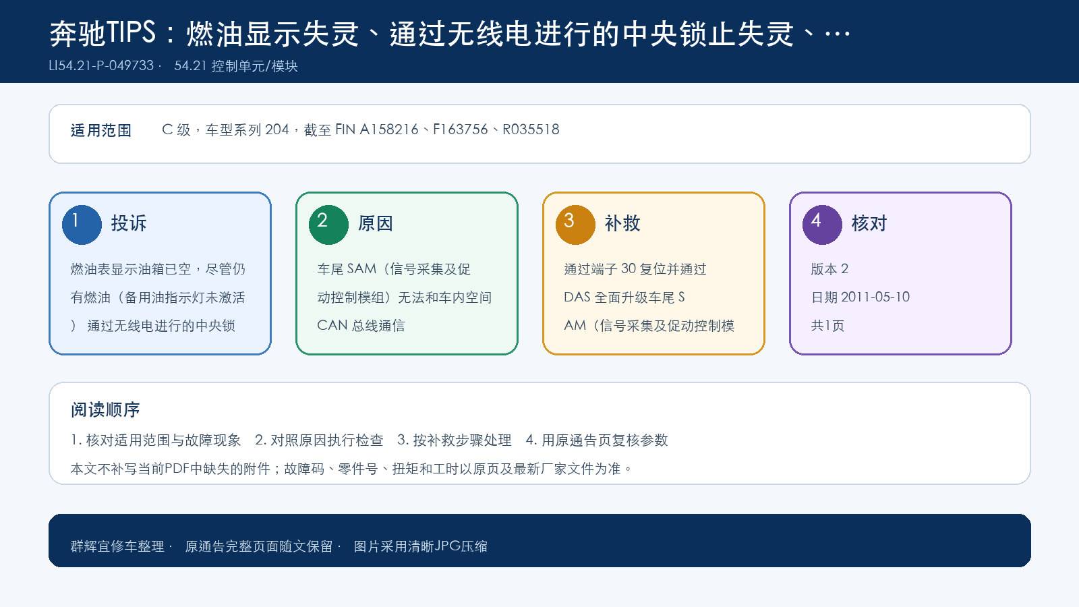Click text 版本 2
Screen dimensions: 1079x607
click(829, 269)
